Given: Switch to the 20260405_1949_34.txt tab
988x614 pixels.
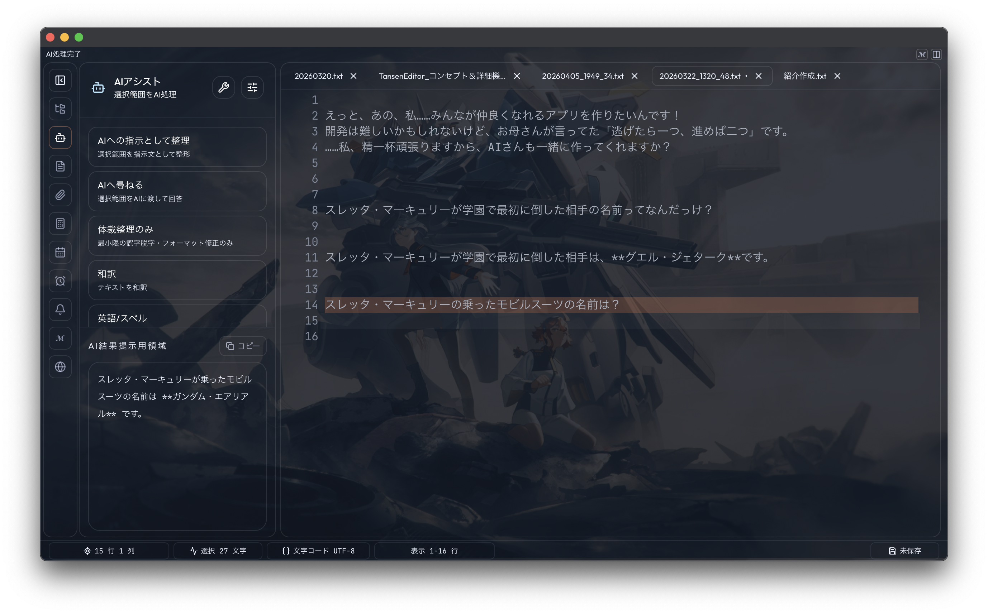Looking at the screenshot, I should (x=583, y=76).
